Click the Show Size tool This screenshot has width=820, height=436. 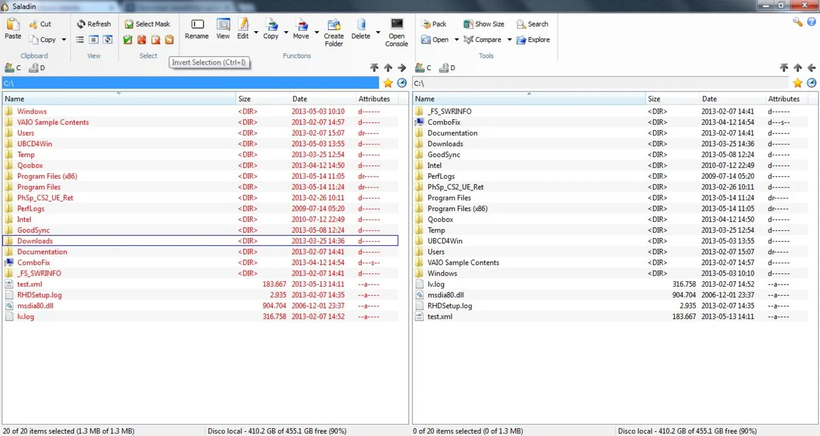point(484,24)
